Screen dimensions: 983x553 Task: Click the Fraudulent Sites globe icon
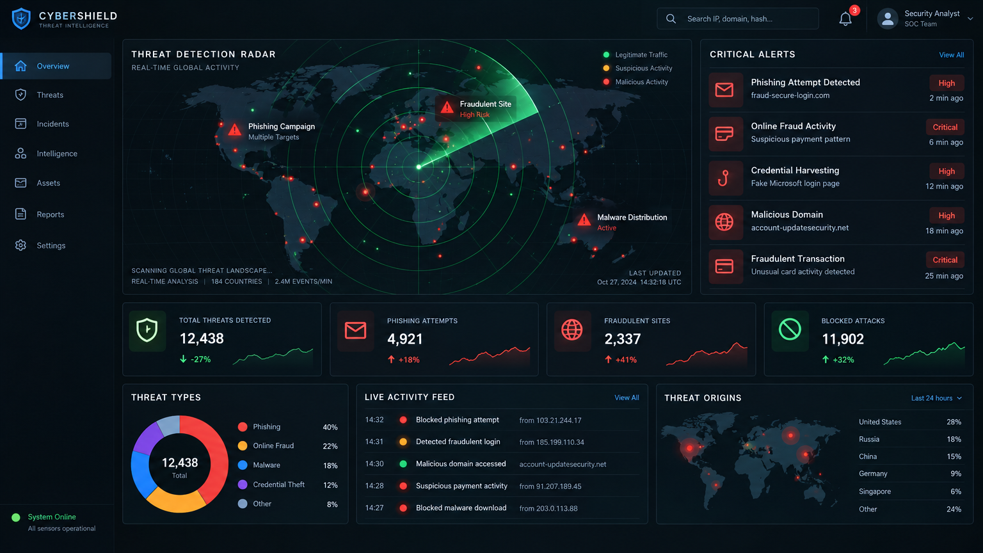tap(572, 330)
